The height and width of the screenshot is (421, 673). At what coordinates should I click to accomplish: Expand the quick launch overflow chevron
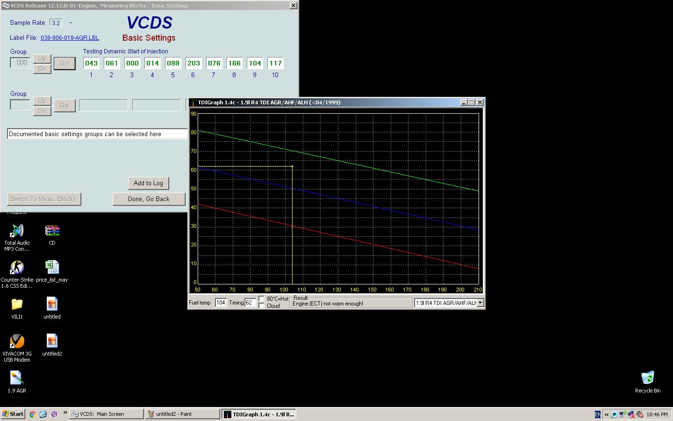tap(65, 413)
